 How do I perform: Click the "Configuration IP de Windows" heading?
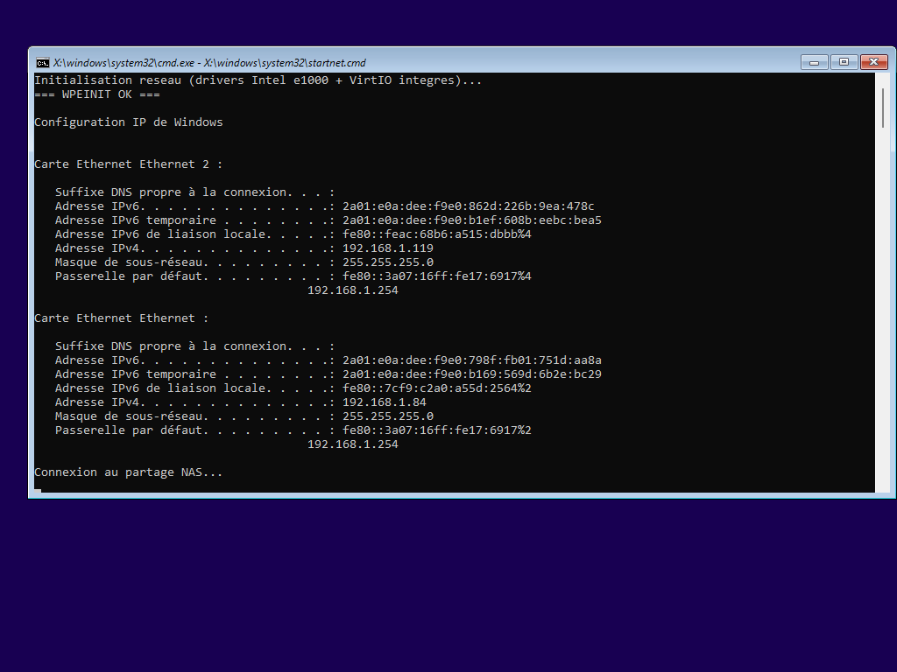click(128, 122)
